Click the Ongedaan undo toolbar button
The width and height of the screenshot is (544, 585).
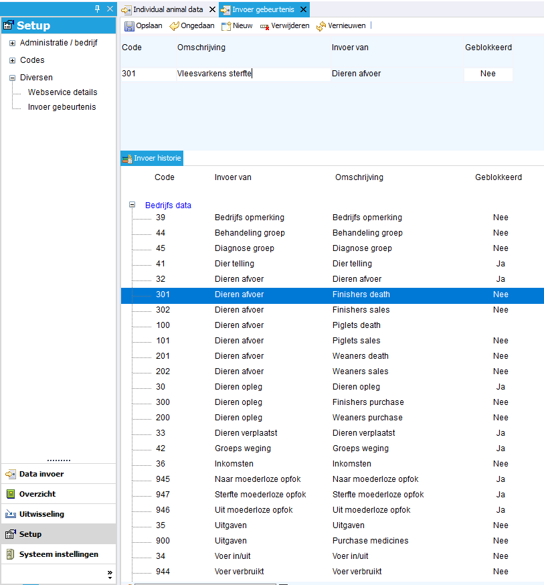[x=192, y=25]
